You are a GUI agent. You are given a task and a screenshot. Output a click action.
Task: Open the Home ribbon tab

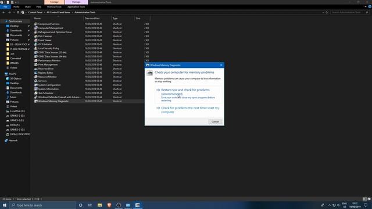(16, 6)
